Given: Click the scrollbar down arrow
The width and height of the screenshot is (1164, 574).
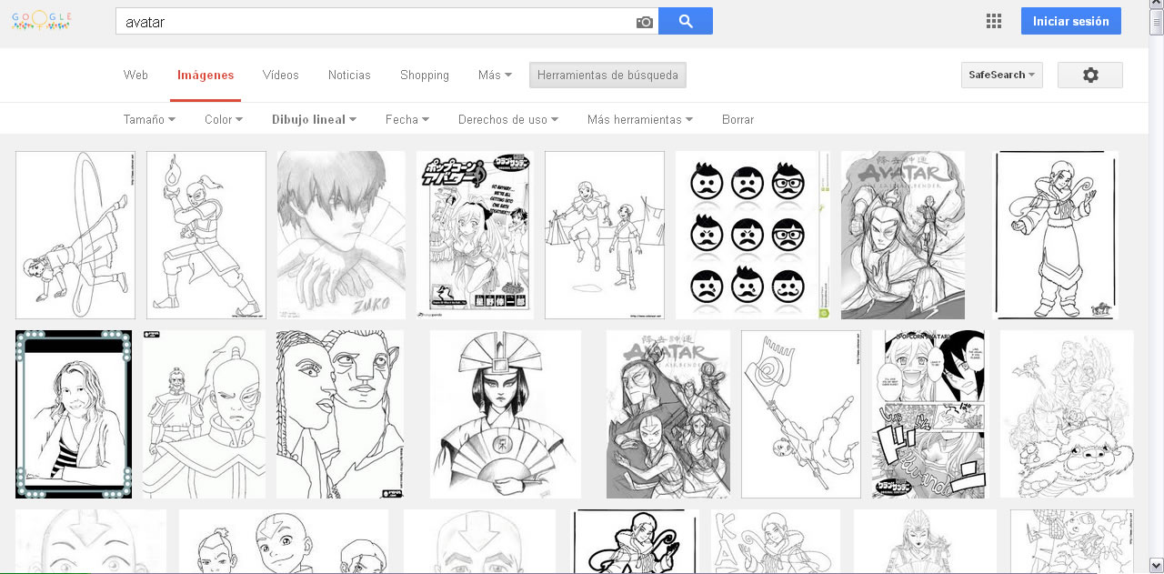Looking at the screenshot, I should (1156, 565).
